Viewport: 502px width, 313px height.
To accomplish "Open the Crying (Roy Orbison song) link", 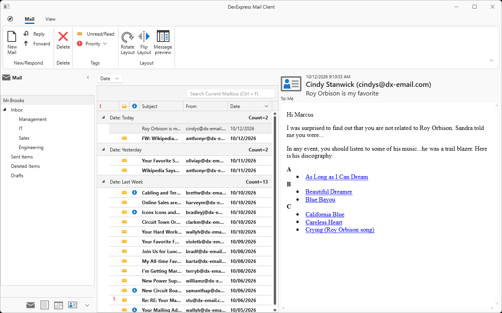I will pos(340,230).
